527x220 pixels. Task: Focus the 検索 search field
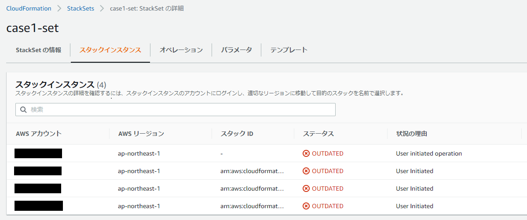[176, 110]
